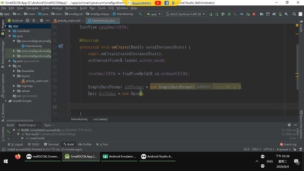304x171 pixels.
Task: Open the VCS menu
Action: click(x=111, y=8)
